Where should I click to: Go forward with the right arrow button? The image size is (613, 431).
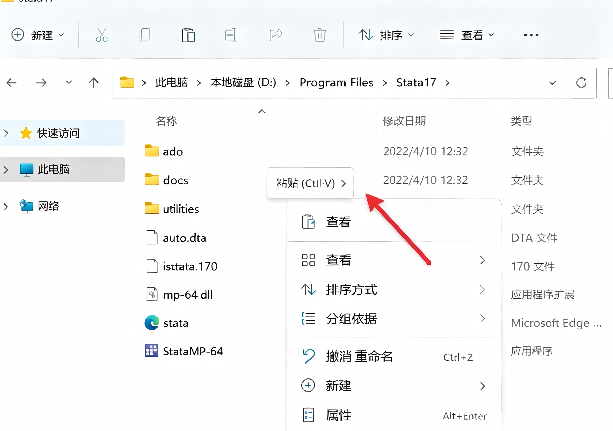click(x=41, y=83)
